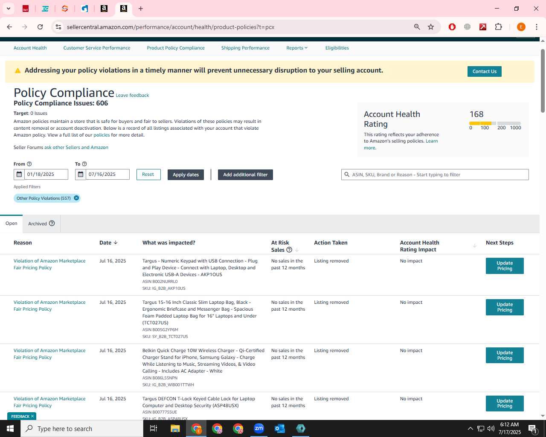Sort by Account Health Rating Impact arrow
The image size is (546, 437).
[x=475, y=246]
